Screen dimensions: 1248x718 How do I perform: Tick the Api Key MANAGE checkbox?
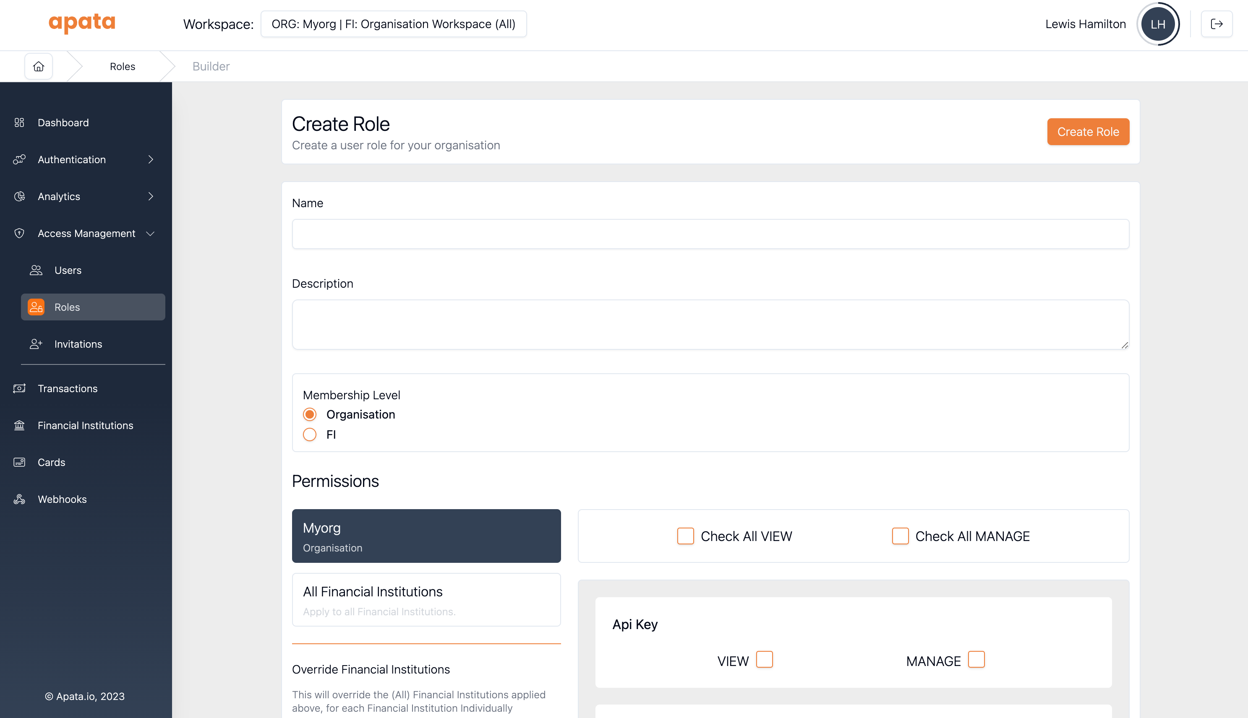pyautogui.click(x=976, y=659)
